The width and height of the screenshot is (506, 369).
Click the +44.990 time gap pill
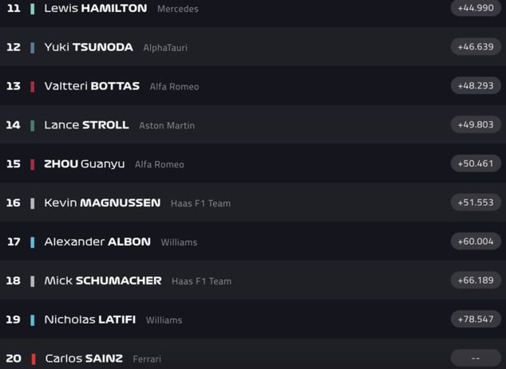(476, 8)
